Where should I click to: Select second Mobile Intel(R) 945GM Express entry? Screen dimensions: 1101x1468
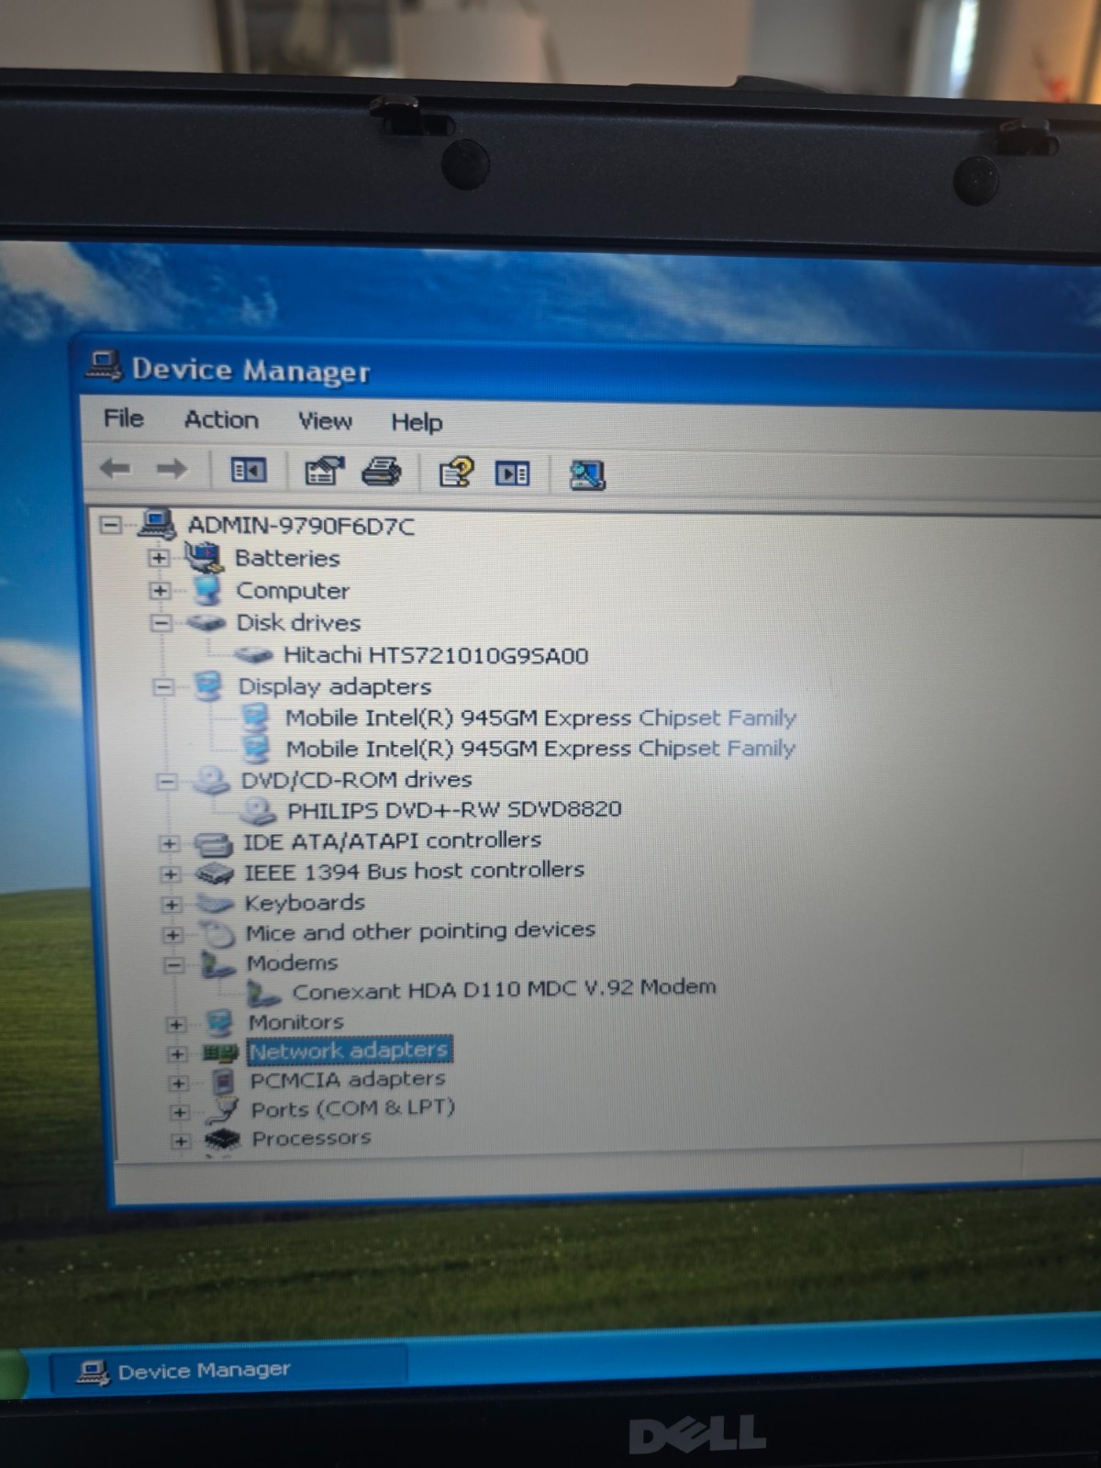(540, 749)
